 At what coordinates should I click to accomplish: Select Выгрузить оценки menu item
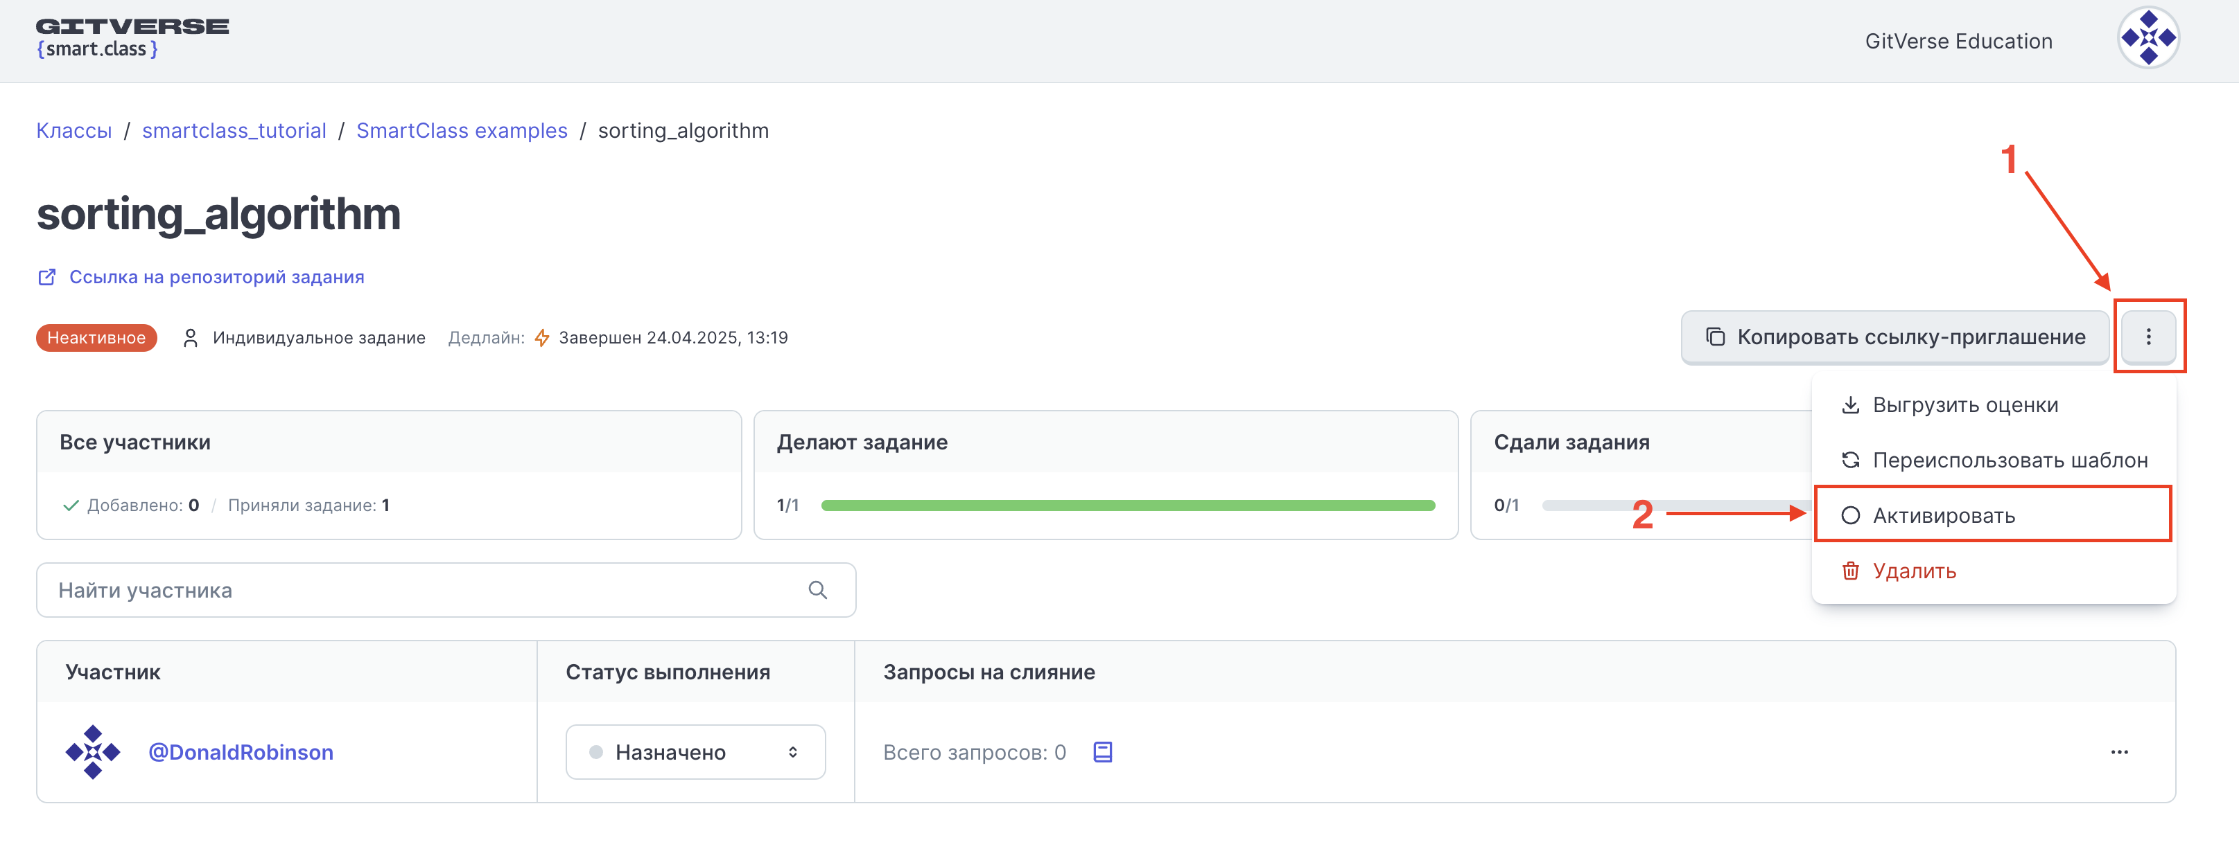pos(1994,405)
